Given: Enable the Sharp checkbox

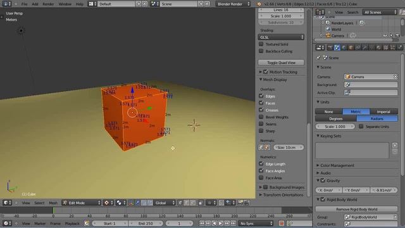Looking at the screenshot, I should pos(261,131).
